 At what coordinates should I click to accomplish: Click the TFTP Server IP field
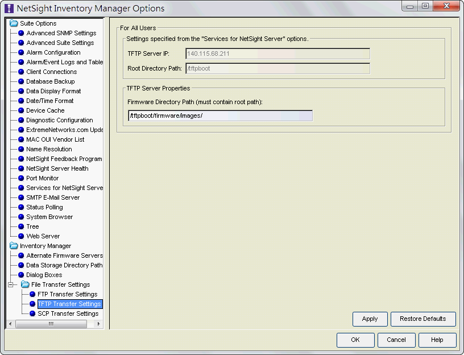[x=277, y=53]
